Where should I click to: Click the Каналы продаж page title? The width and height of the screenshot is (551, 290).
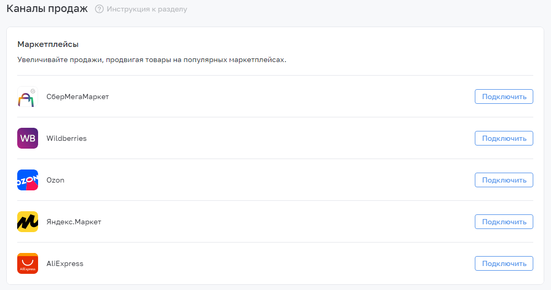[x=47, y=8]
